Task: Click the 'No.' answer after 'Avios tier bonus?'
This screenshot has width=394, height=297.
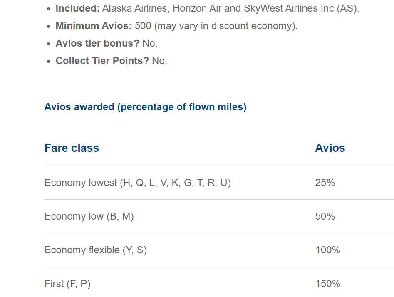Action: click(150, 43)
